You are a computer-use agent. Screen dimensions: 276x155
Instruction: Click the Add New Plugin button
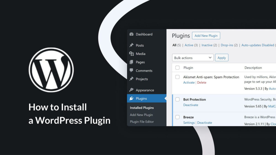[206, 36]
